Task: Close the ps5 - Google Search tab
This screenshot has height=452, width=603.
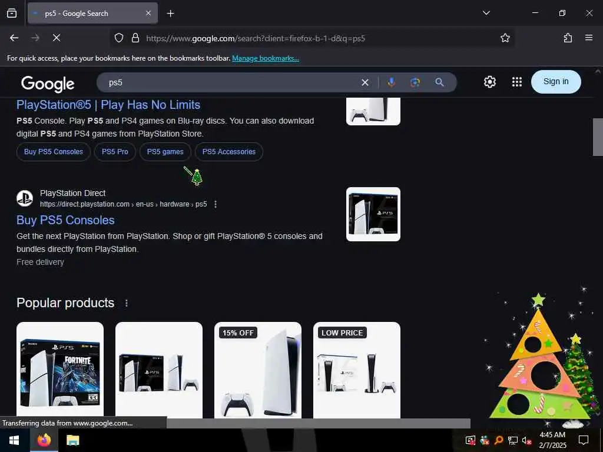Action: coord(148,13)
